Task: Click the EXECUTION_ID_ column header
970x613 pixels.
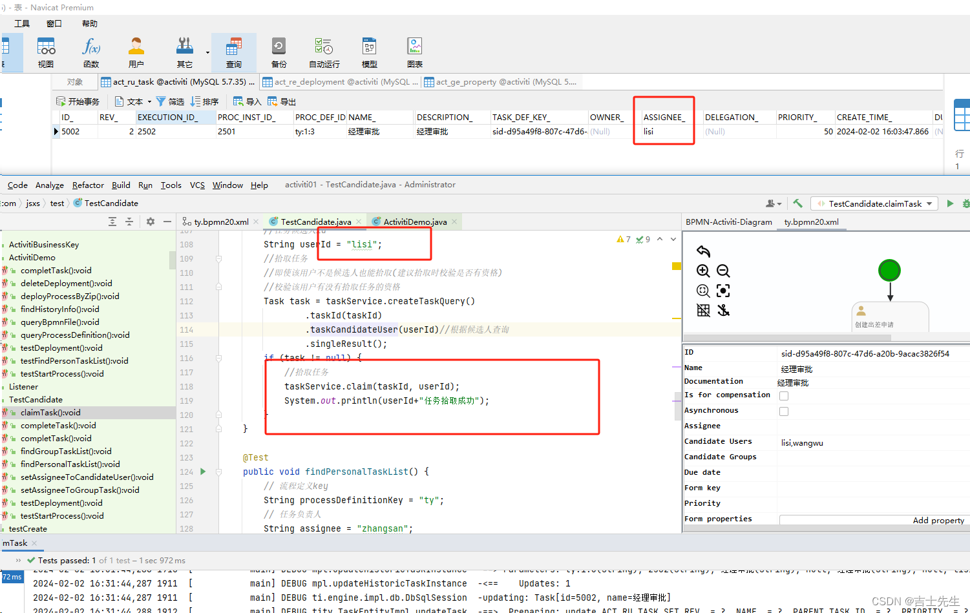Action: [176, 117]
